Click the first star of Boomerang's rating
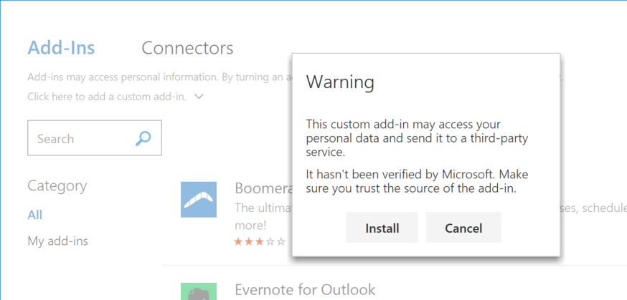 (238, 242)
